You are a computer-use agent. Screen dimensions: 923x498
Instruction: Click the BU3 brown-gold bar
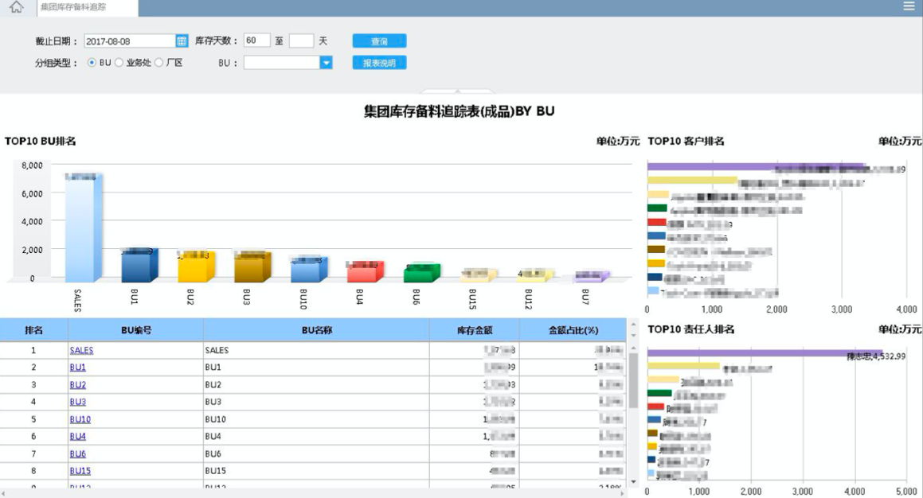pyautogui.click(x=252, y=267)
